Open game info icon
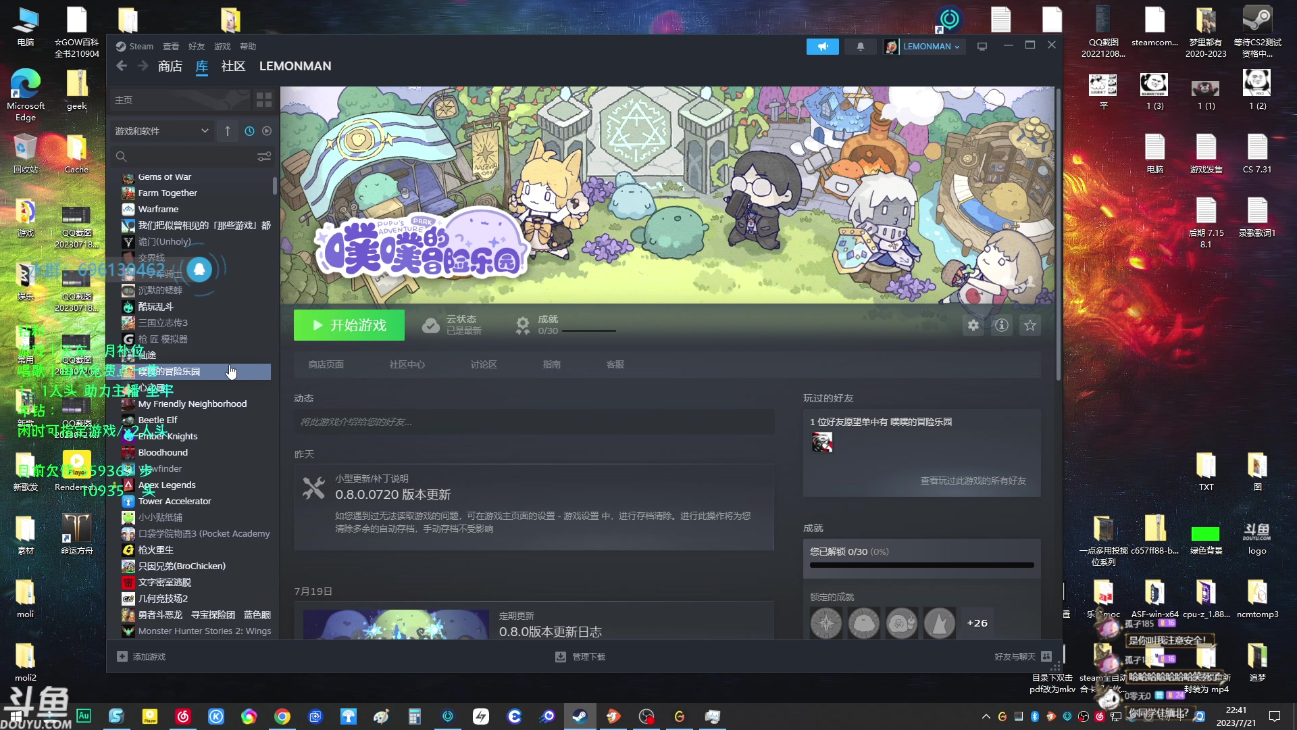Viewport: 1297px width, 730px height. pos(1001,325)
